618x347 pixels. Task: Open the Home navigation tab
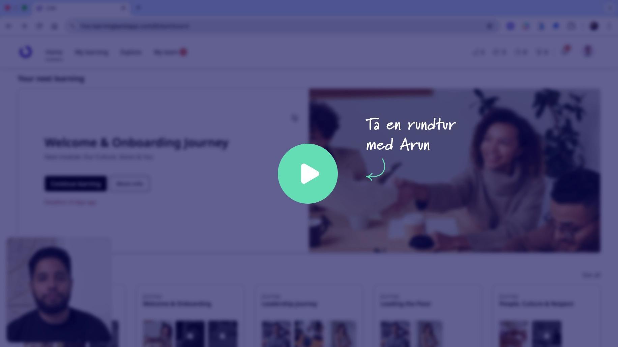[54, 52]
